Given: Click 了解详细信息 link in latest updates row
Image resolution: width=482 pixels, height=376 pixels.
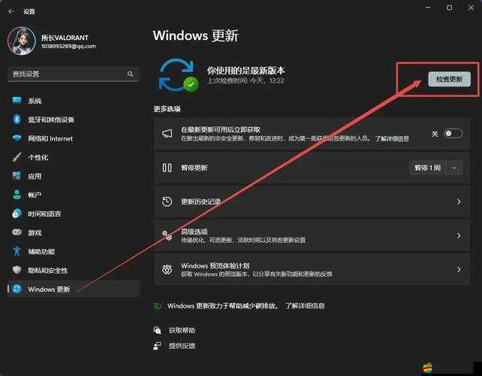Looking at the screenshot, I should pos(392,138).
